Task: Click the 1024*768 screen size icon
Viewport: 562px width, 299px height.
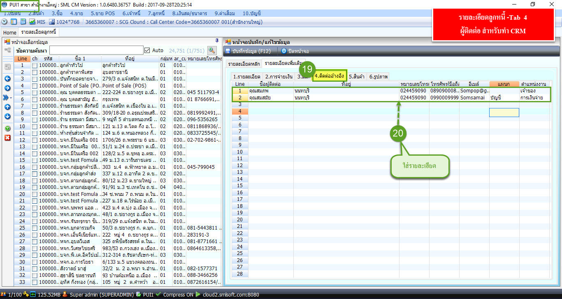Action: pyautogui.click(x=52, y=22)
